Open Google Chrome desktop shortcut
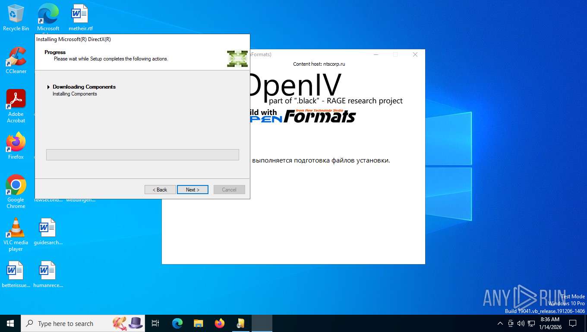This screenshot has width=587, height=332. [16, 192]
